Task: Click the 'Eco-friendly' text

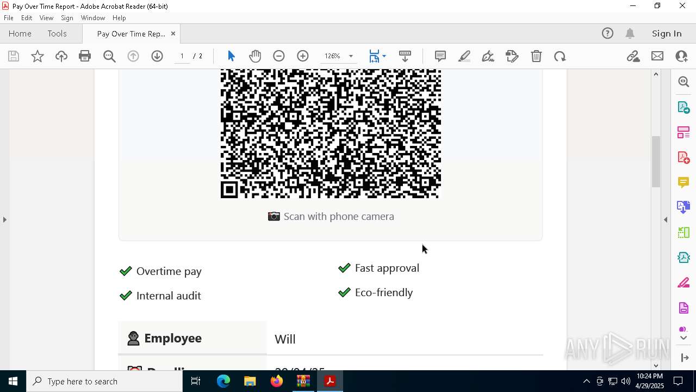Action: tap(384, 292)
